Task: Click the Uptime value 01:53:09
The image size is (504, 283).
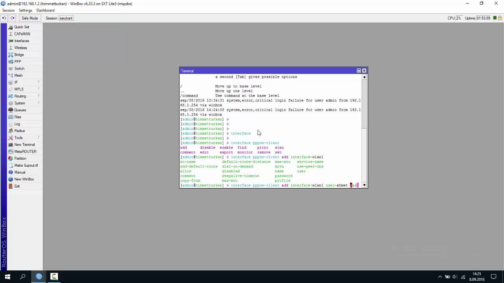Action: (x=483, y=18)
